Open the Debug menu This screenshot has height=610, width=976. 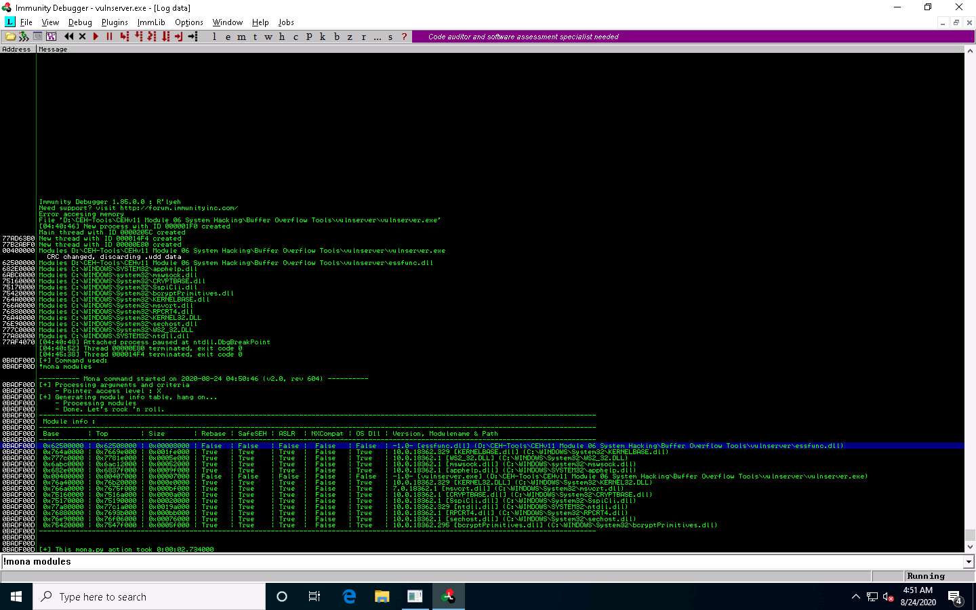(x=80, y=22)
